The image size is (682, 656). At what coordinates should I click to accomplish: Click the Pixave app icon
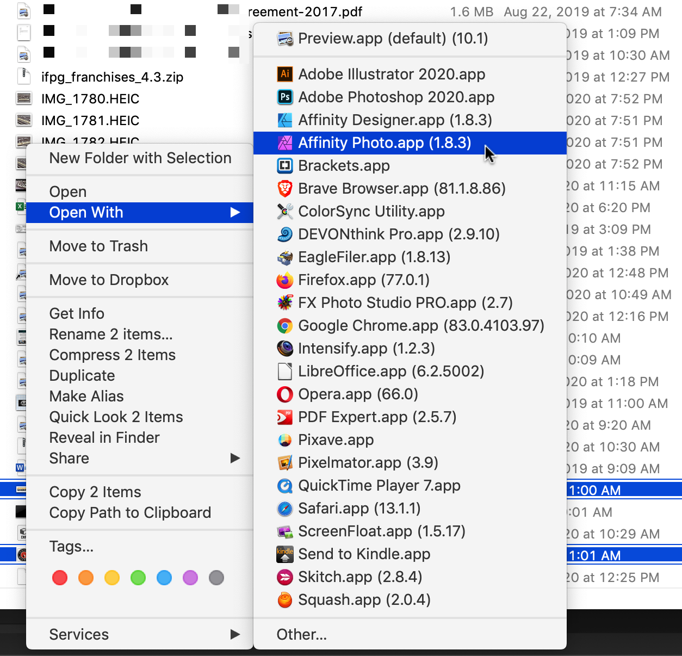click(285, 440)
